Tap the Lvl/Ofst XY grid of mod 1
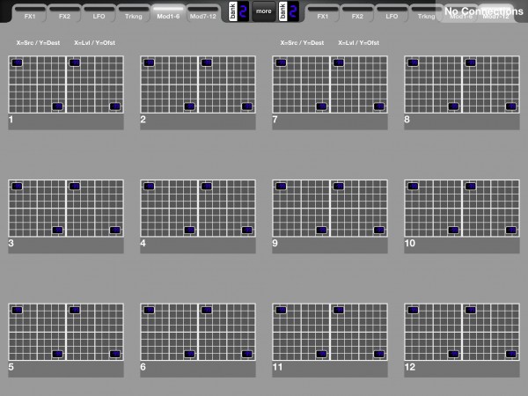This screenshot has width=528, height=396. [x=95, y=84]
